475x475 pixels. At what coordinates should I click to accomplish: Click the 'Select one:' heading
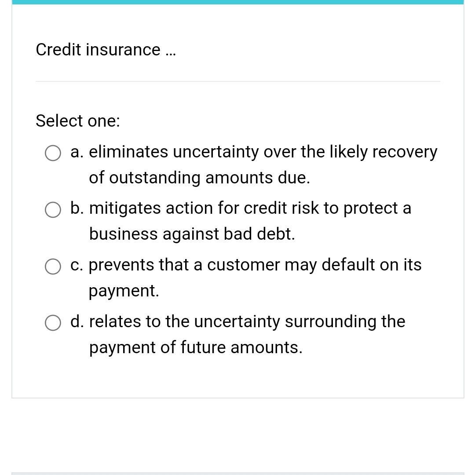pyautogui.click(x=77, y=121)
